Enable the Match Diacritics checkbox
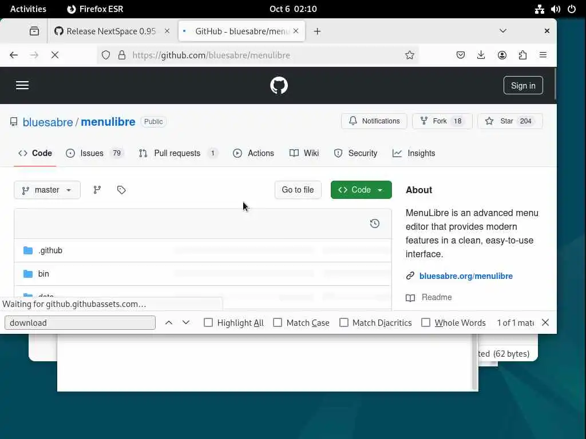Viewport: 586px width, 439px height. 343,322
